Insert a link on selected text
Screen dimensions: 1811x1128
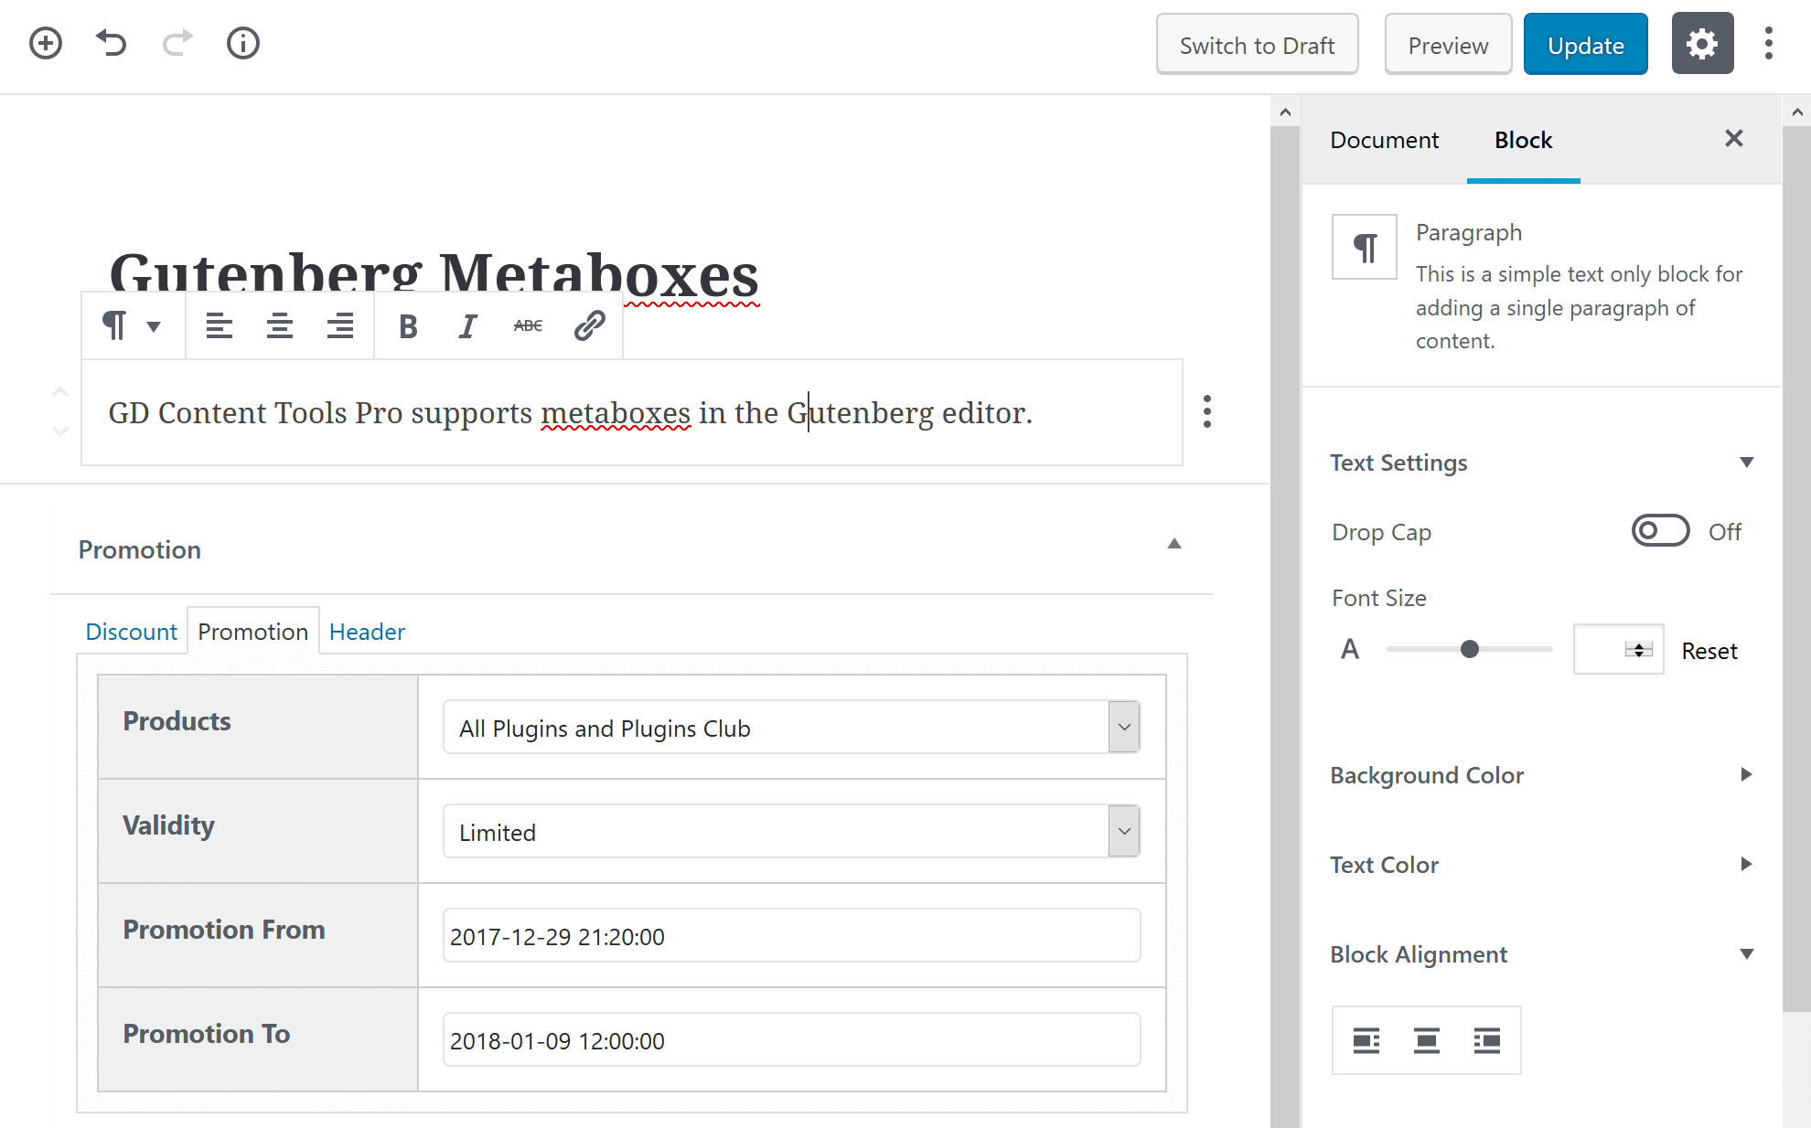(x=589, y=326)
